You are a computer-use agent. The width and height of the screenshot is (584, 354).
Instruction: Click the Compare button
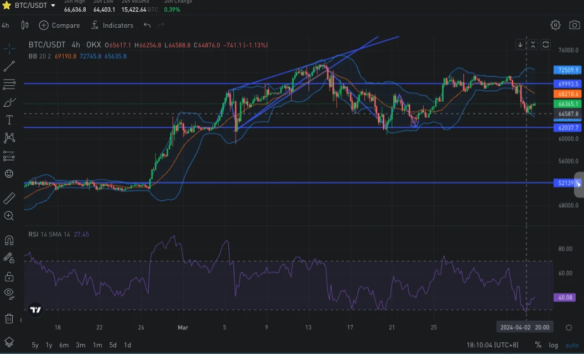coord(60,25)
